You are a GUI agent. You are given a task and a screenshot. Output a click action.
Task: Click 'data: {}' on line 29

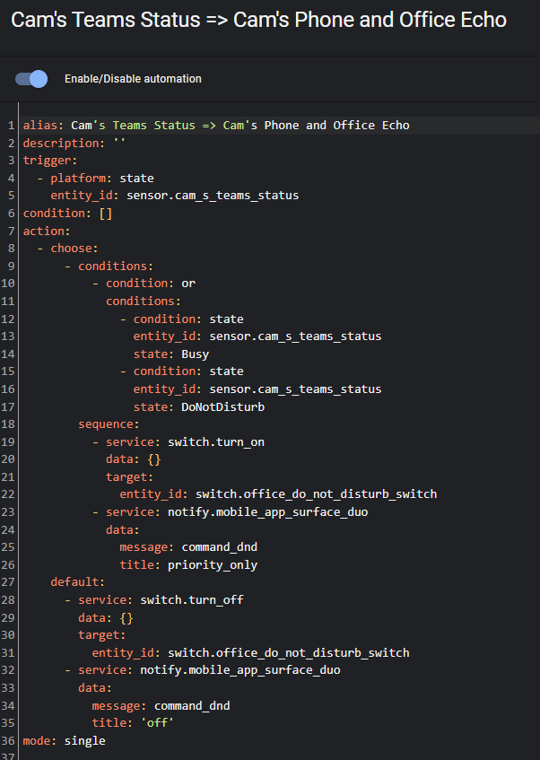(106, 618)
